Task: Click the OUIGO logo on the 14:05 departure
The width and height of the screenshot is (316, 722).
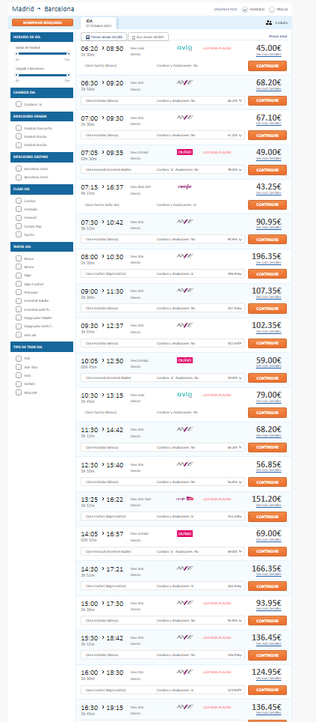Action: pyautogui.click(x=185, y=533)
